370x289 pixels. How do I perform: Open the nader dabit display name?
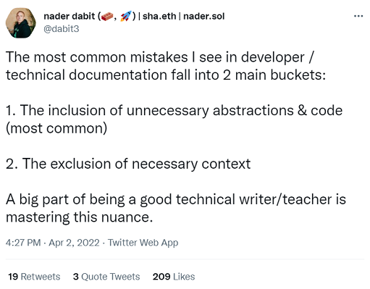70,16
